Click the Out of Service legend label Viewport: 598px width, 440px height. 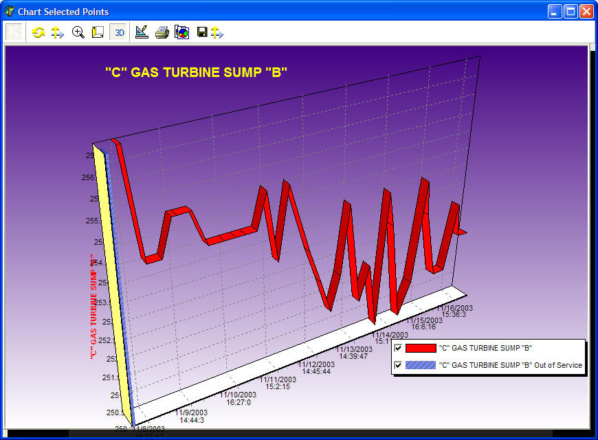510,366
